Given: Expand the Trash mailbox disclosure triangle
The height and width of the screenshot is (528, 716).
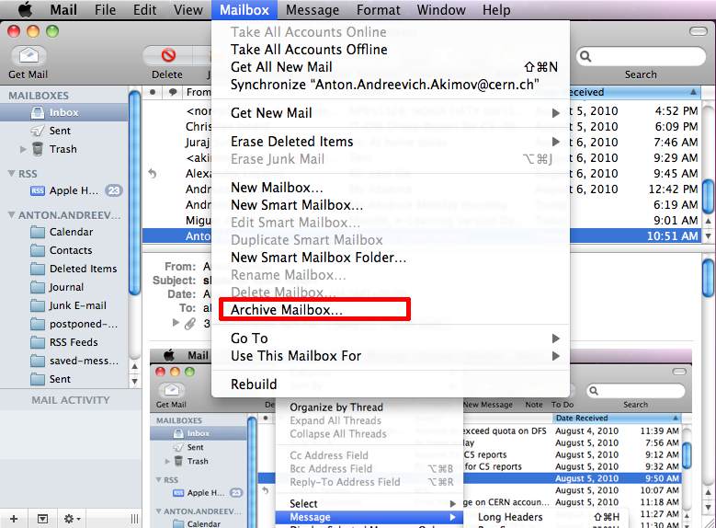Looking at the screenshot, I should coord(23,149).
